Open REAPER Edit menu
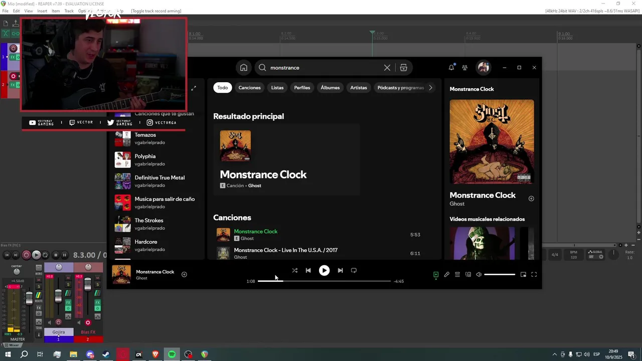 point(17,11)
